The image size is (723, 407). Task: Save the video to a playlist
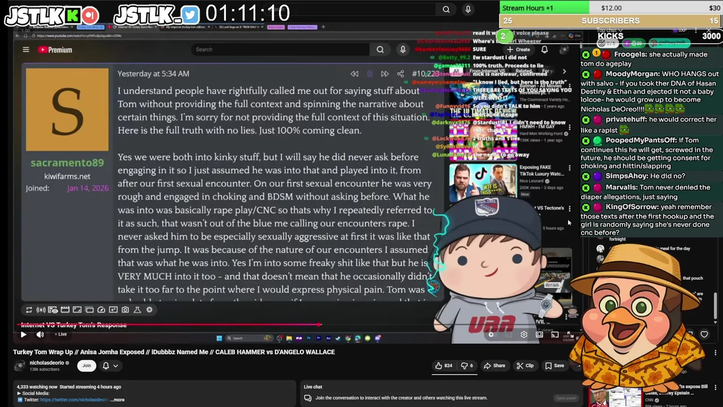(554, 366)
